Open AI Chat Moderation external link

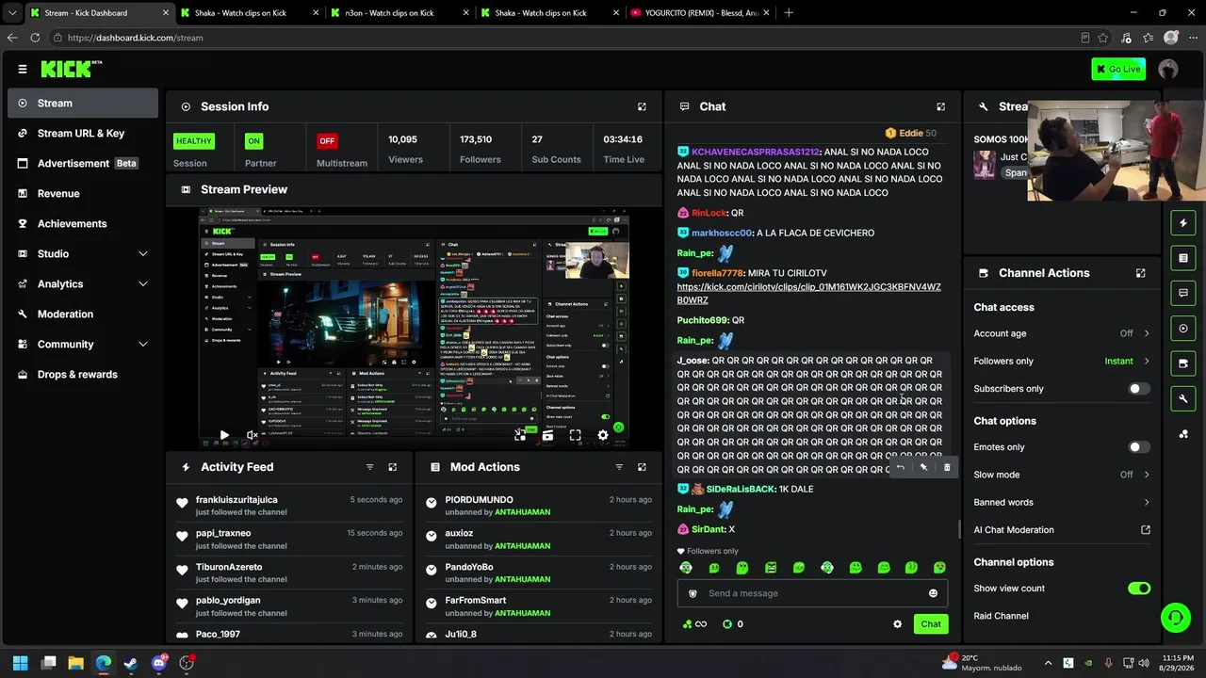pyautogui.click(x=1146, y=530)
